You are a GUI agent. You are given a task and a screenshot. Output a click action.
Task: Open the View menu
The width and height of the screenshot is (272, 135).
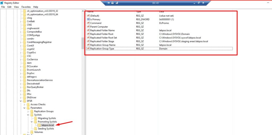click(x=16, y=7)
